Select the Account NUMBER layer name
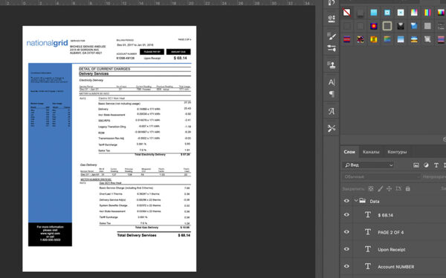 coord(395,267)
